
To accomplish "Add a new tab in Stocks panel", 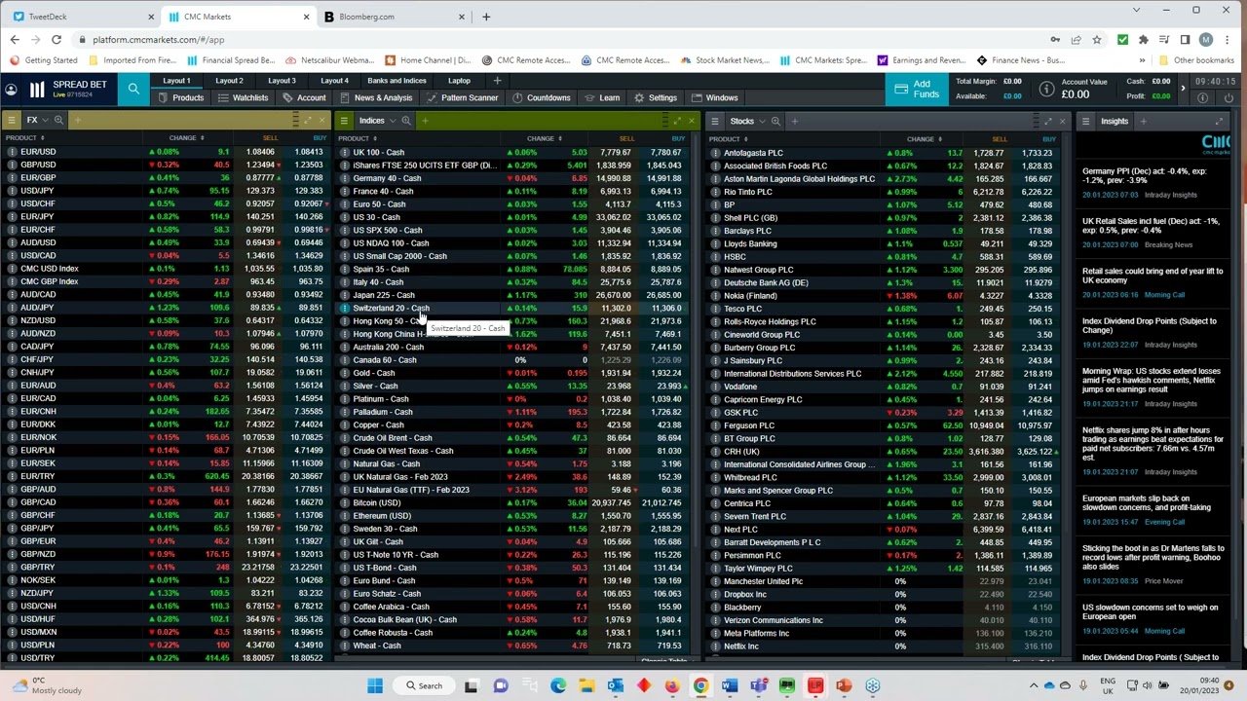I will tap(794, 121).
